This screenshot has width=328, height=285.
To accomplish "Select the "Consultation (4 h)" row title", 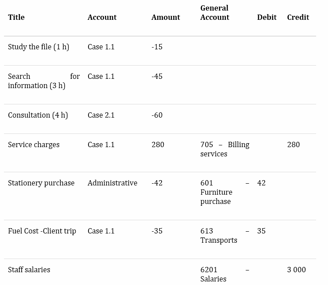I will click(38, 115).
